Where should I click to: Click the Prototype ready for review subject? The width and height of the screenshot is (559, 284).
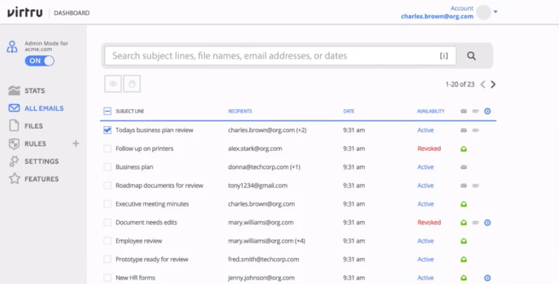(152, 259)
